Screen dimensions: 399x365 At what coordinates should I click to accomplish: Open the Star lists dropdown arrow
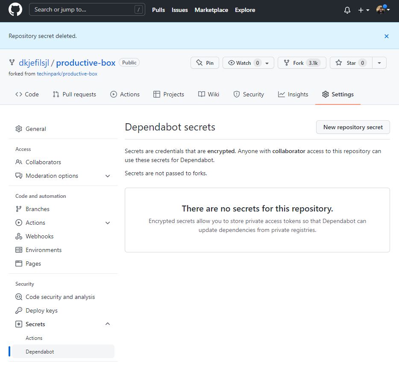pyautogui.click(x=379, y=63)
